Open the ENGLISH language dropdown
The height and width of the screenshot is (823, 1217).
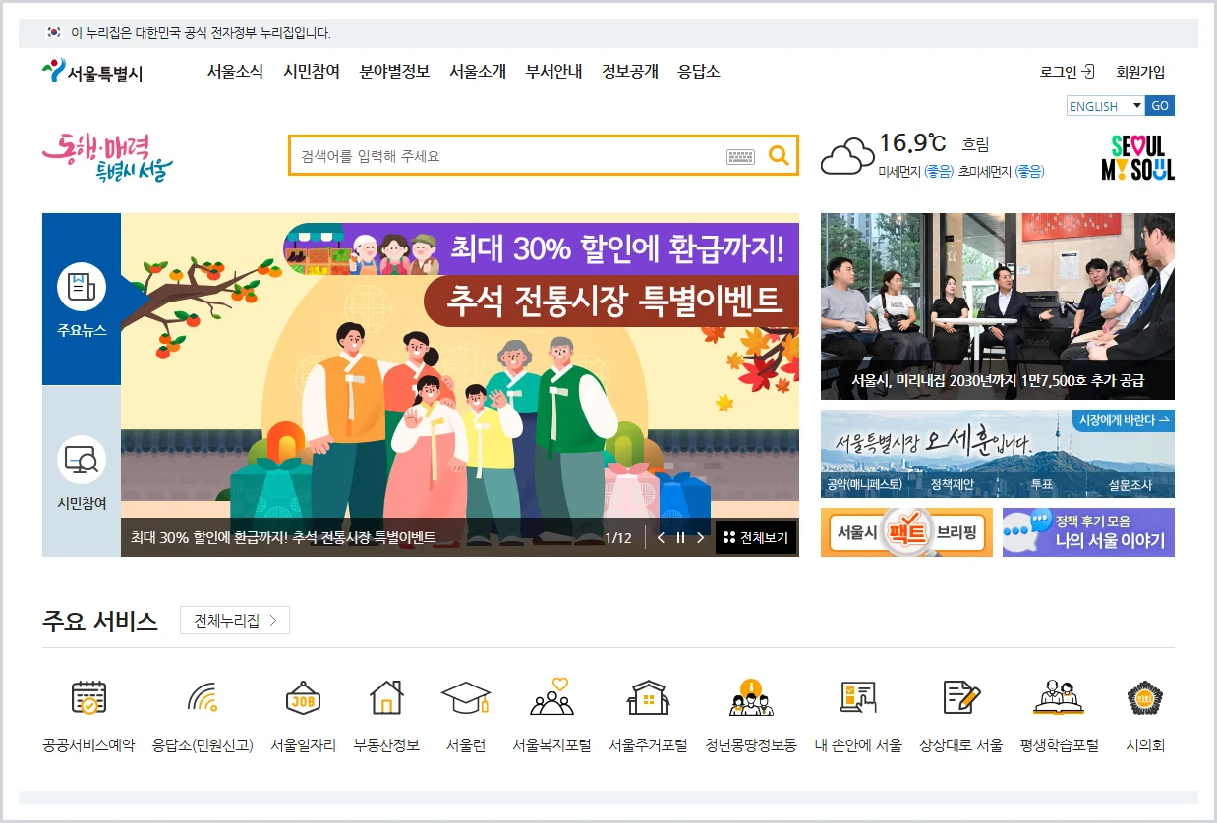coord(1106,106)
